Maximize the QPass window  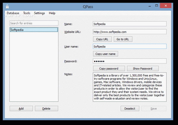click(x=157, y=6)
